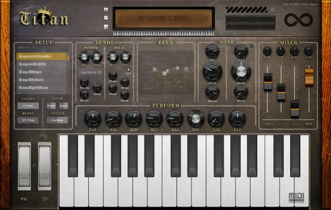The image size is (331, 210).
Task: Click the preset list scrollbar thumb
Action: 68,58
